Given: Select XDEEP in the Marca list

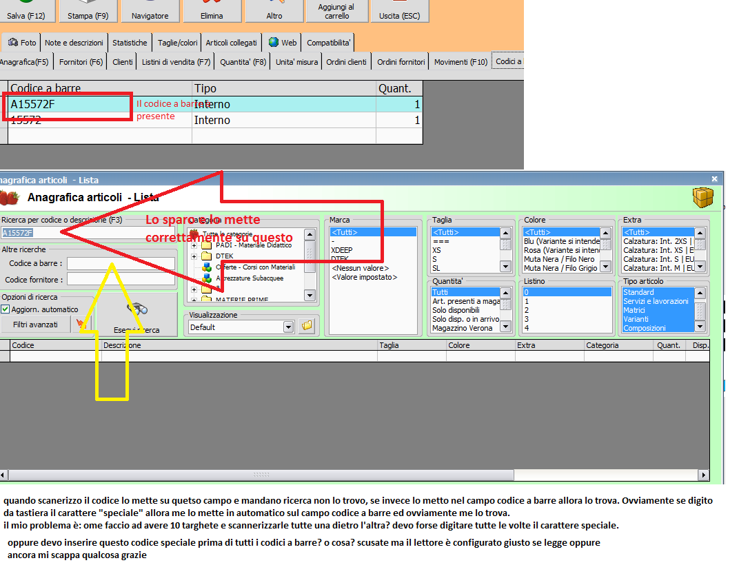Looking at the screenshot, I should click(x=342, y=250).
